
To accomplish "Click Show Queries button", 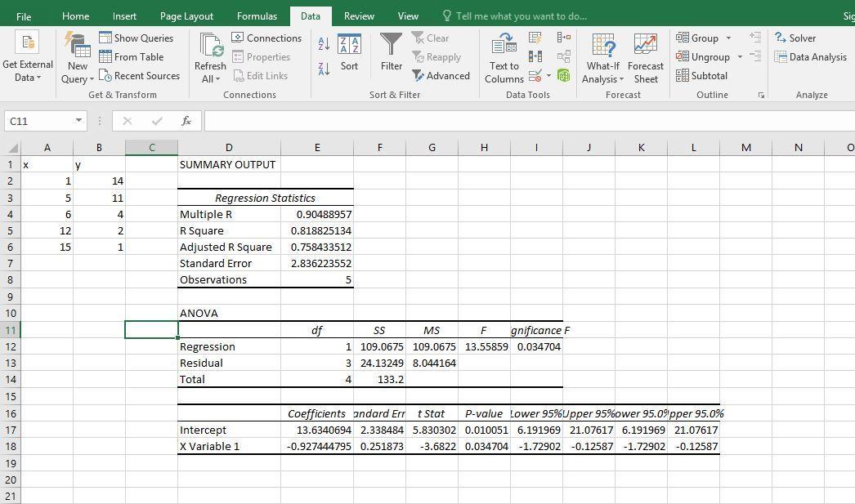I will tap(136, 38).
